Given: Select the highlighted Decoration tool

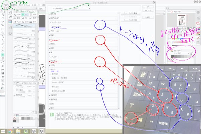Looking at the screenshot, I should click(x=3, y=55).
